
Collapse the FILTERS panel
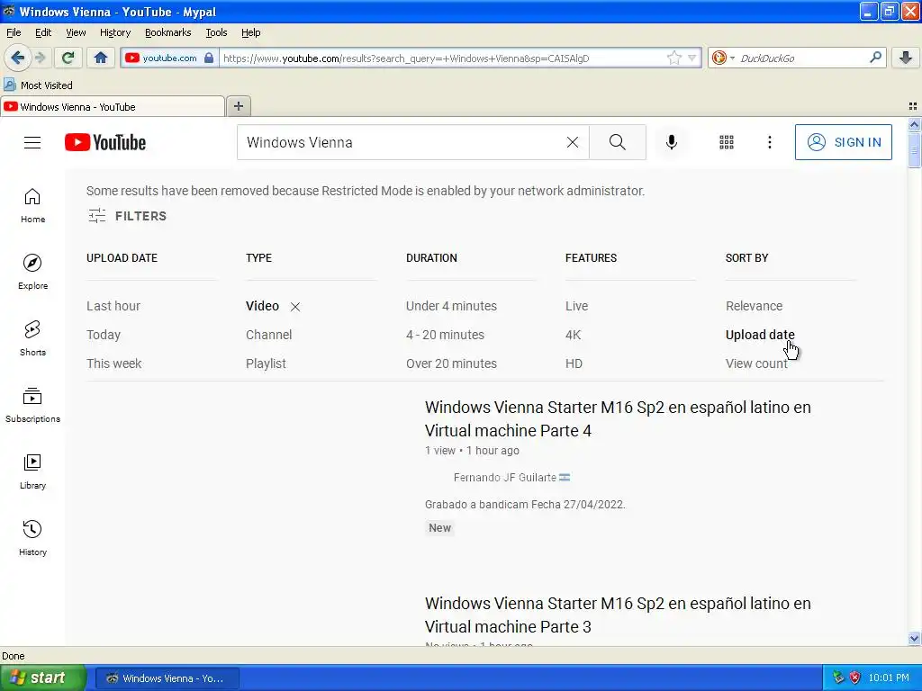pyautogui.click(x=127, y=216)
